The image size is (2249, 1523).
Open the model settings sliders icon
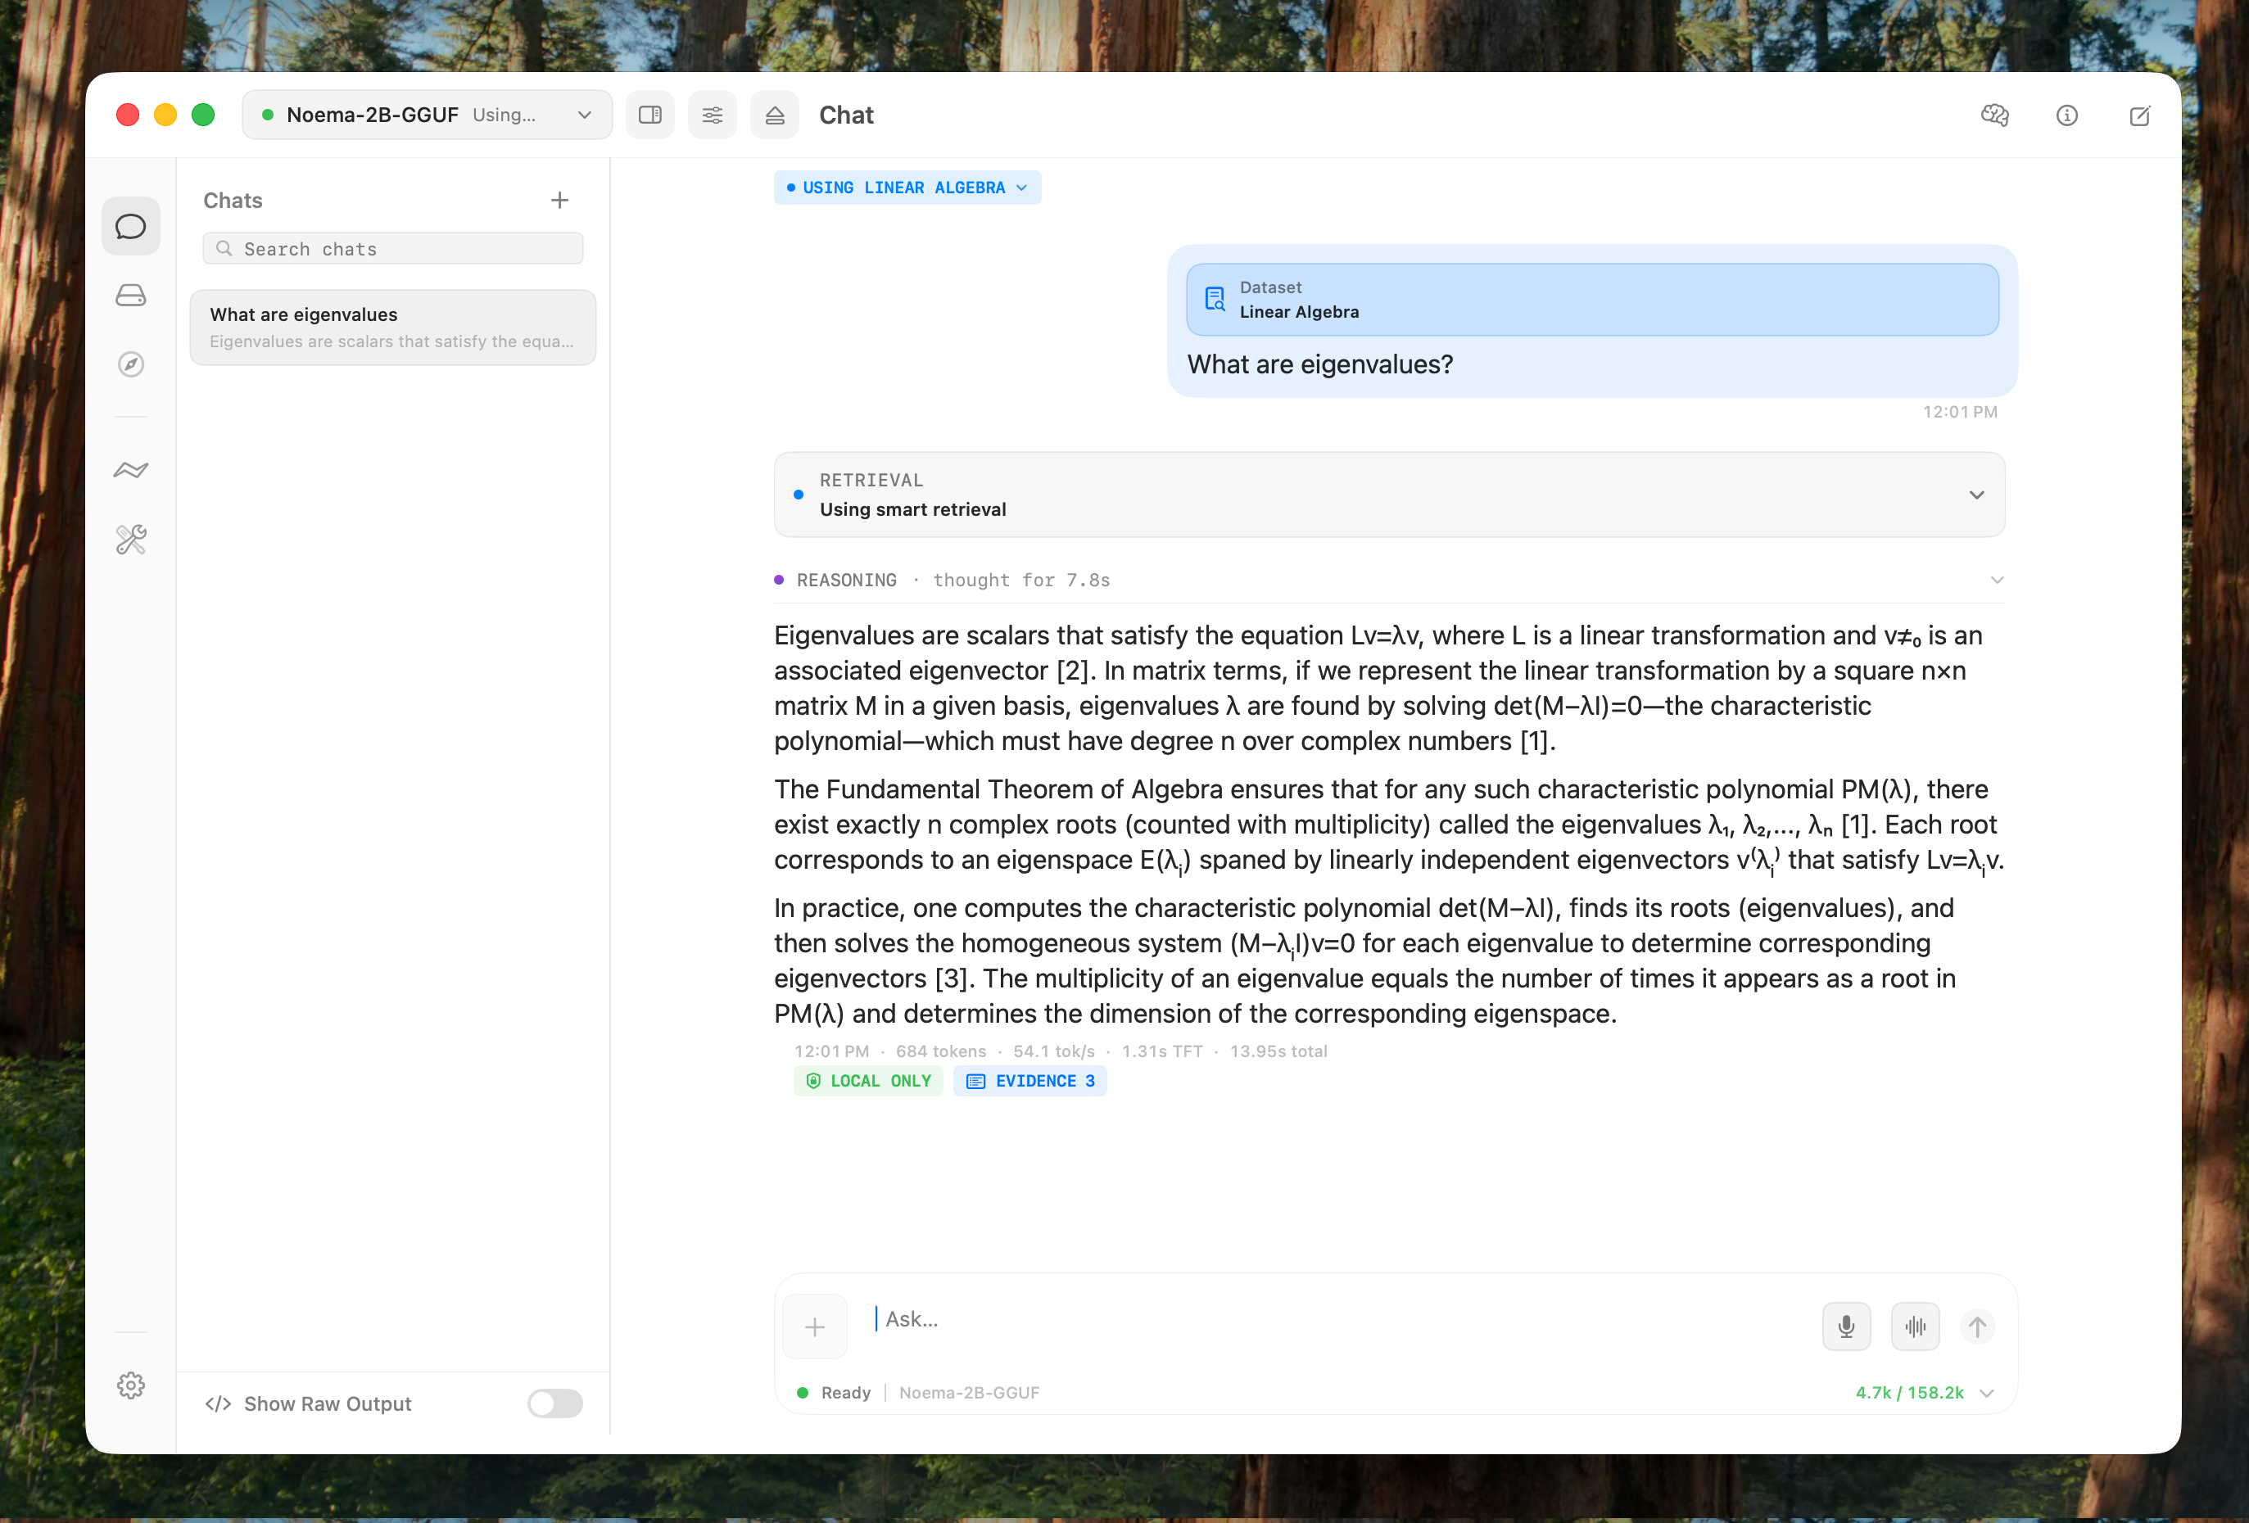[713, 115]
